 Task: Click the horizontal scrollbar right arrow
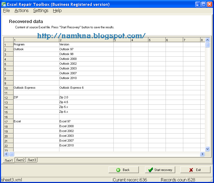[x=202, y=154]
